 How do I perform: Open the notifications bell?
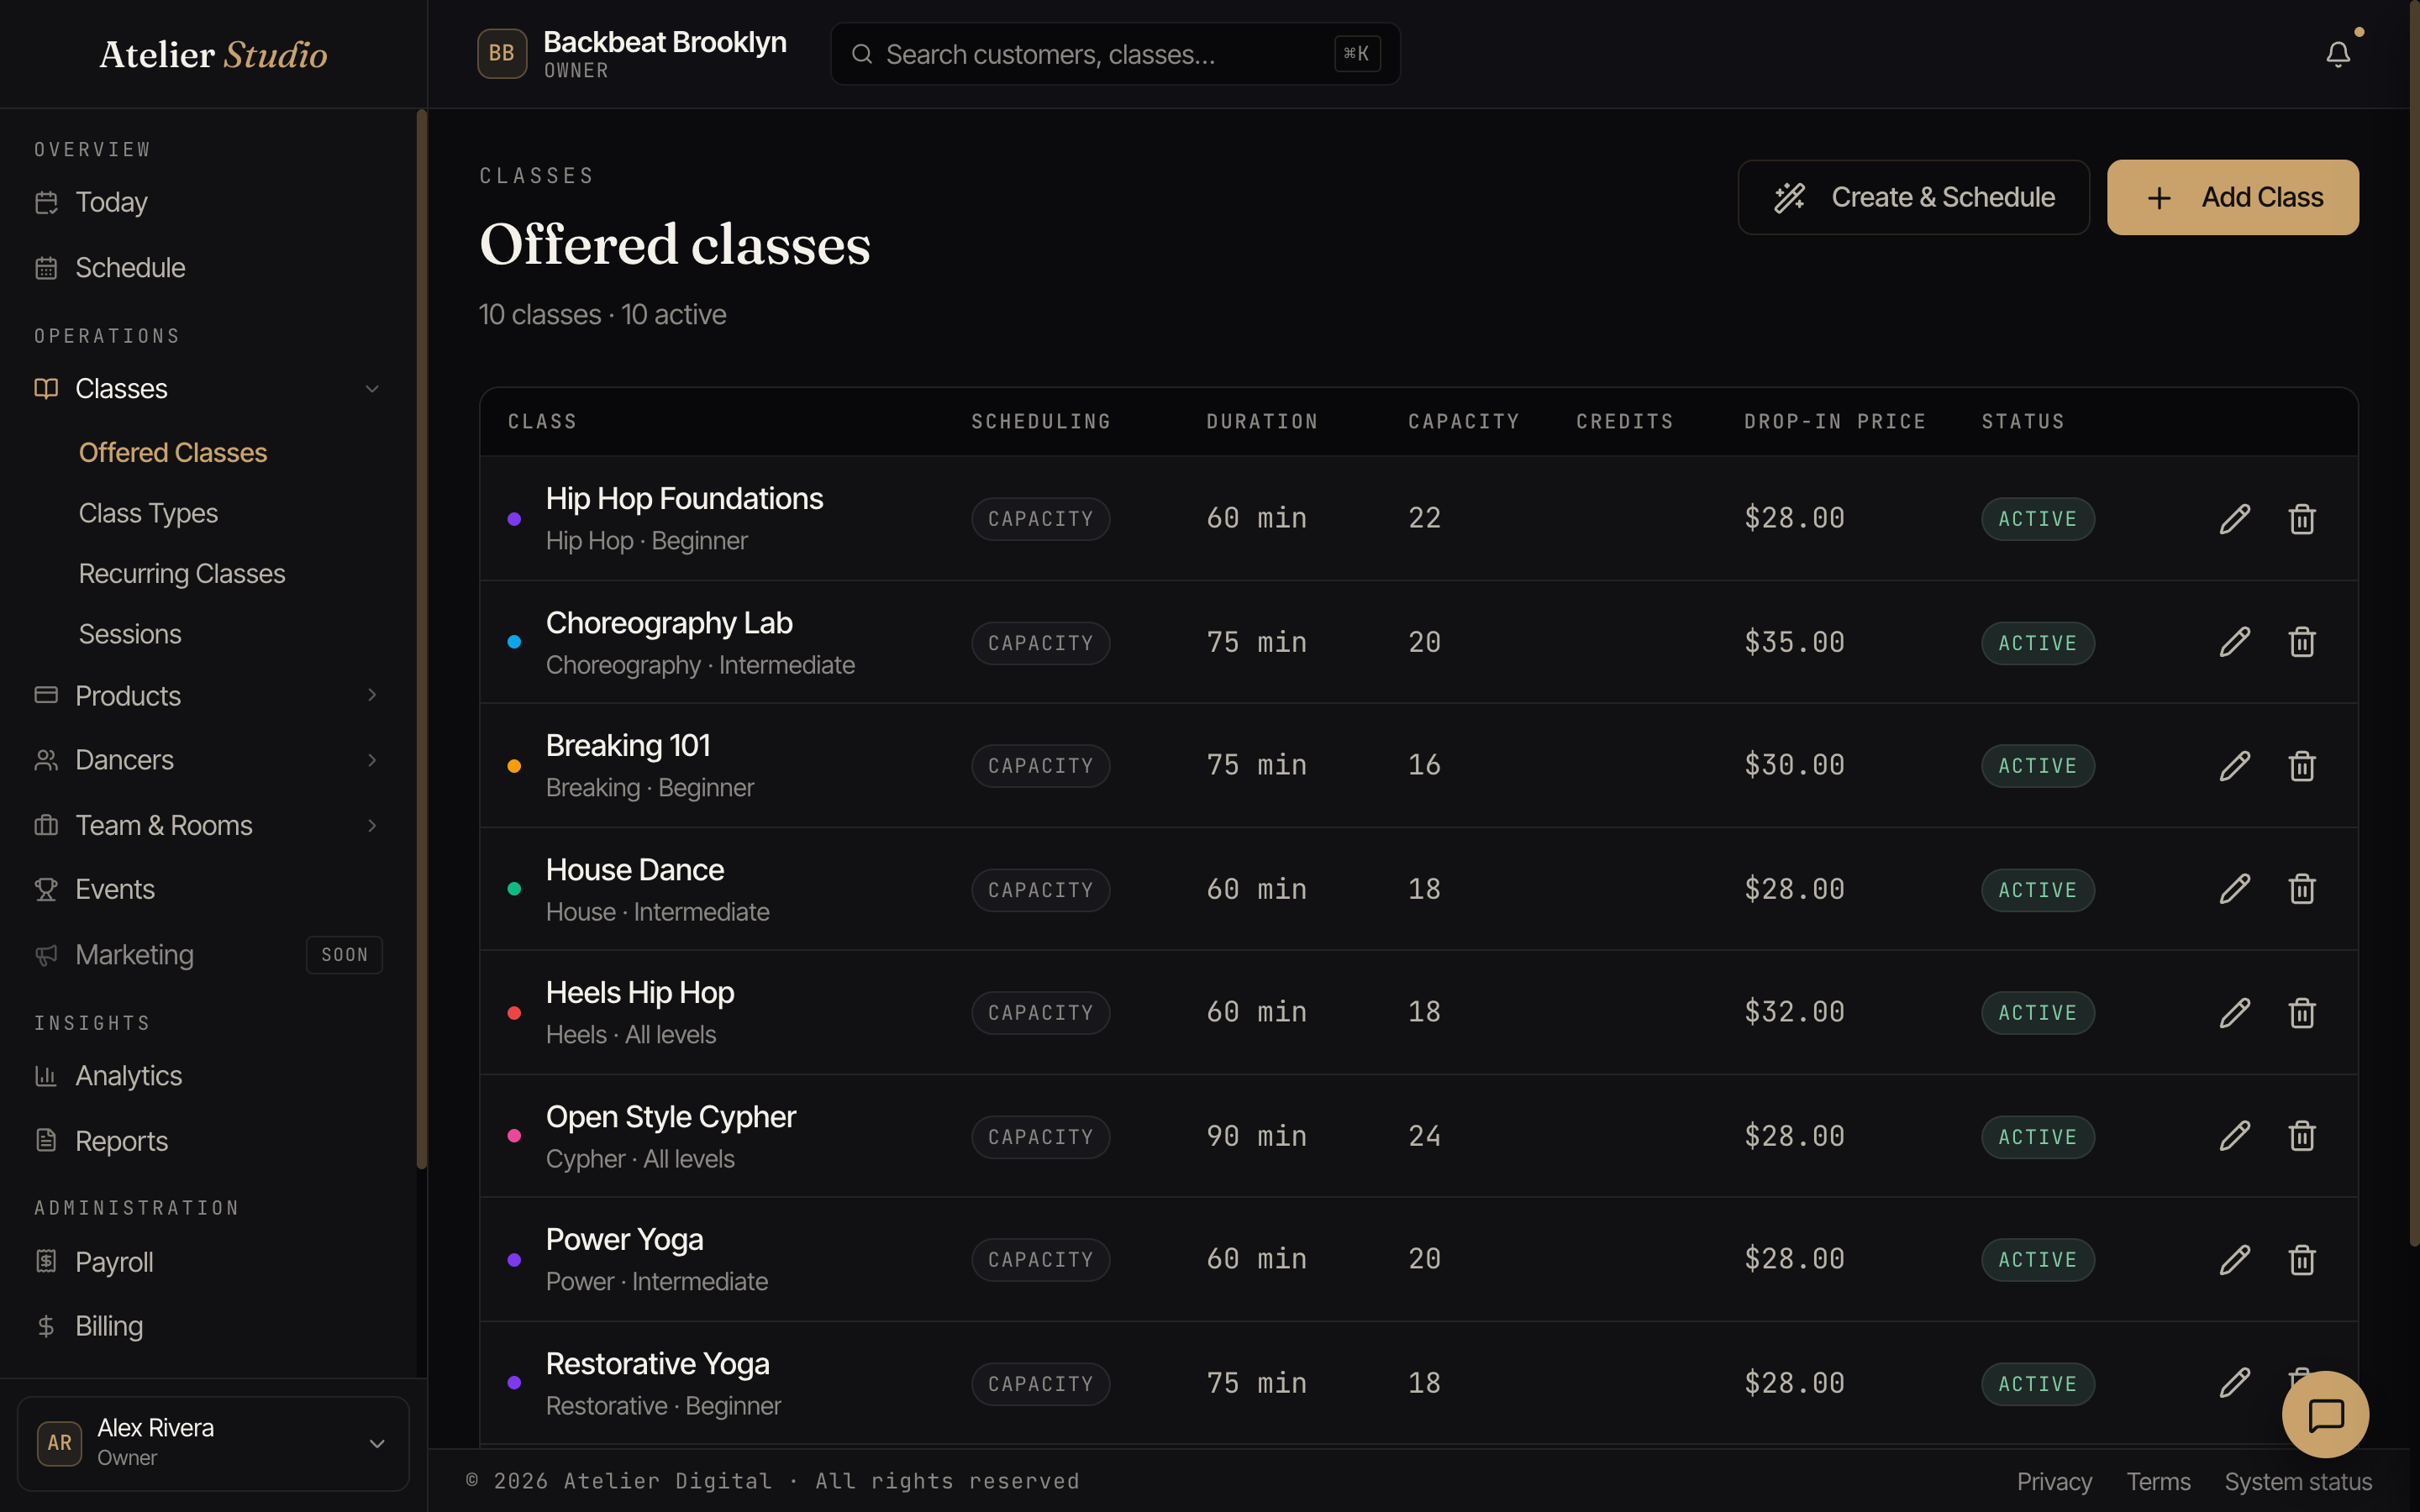click(2338, 54)
